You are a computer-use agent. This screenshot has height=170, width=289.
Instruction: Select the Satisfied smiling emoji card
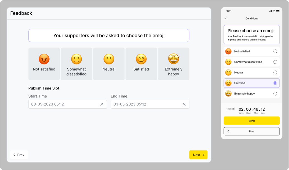click(141, 64)
